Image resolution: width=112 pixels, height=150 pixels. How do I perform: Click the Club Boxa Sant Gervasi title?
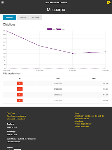point(56,3)
